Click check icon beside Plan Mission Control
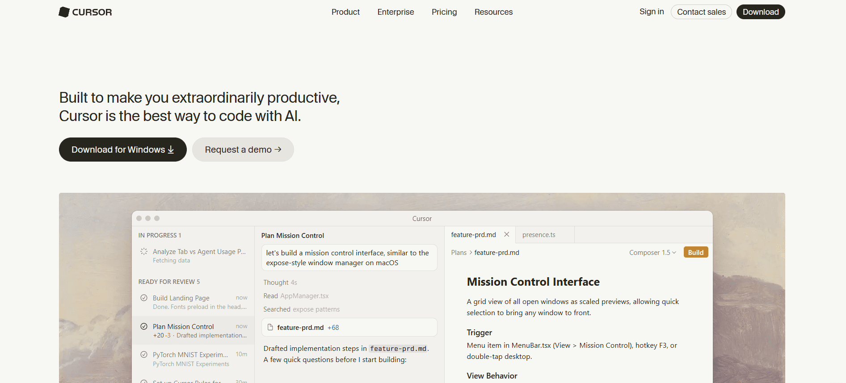This screenshot has height=383, width=846. coord(144,326)
